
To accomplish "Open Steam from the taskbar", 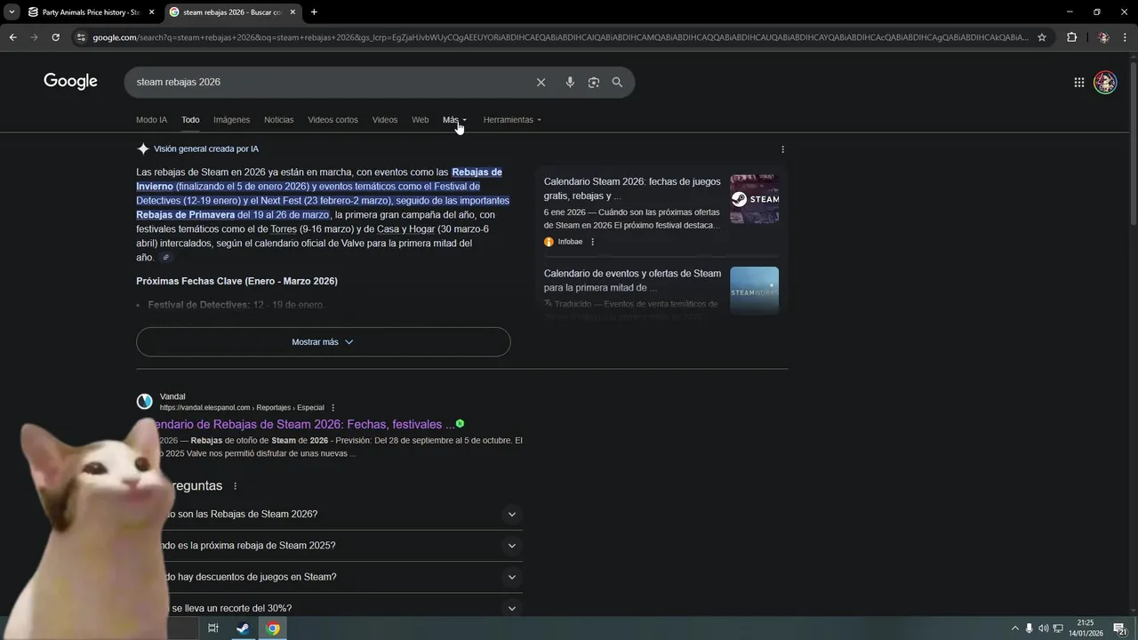I will point(242,628).
